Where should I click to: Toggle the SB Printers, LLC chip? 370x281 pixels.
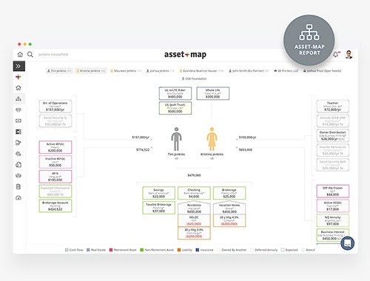point(286,71)
